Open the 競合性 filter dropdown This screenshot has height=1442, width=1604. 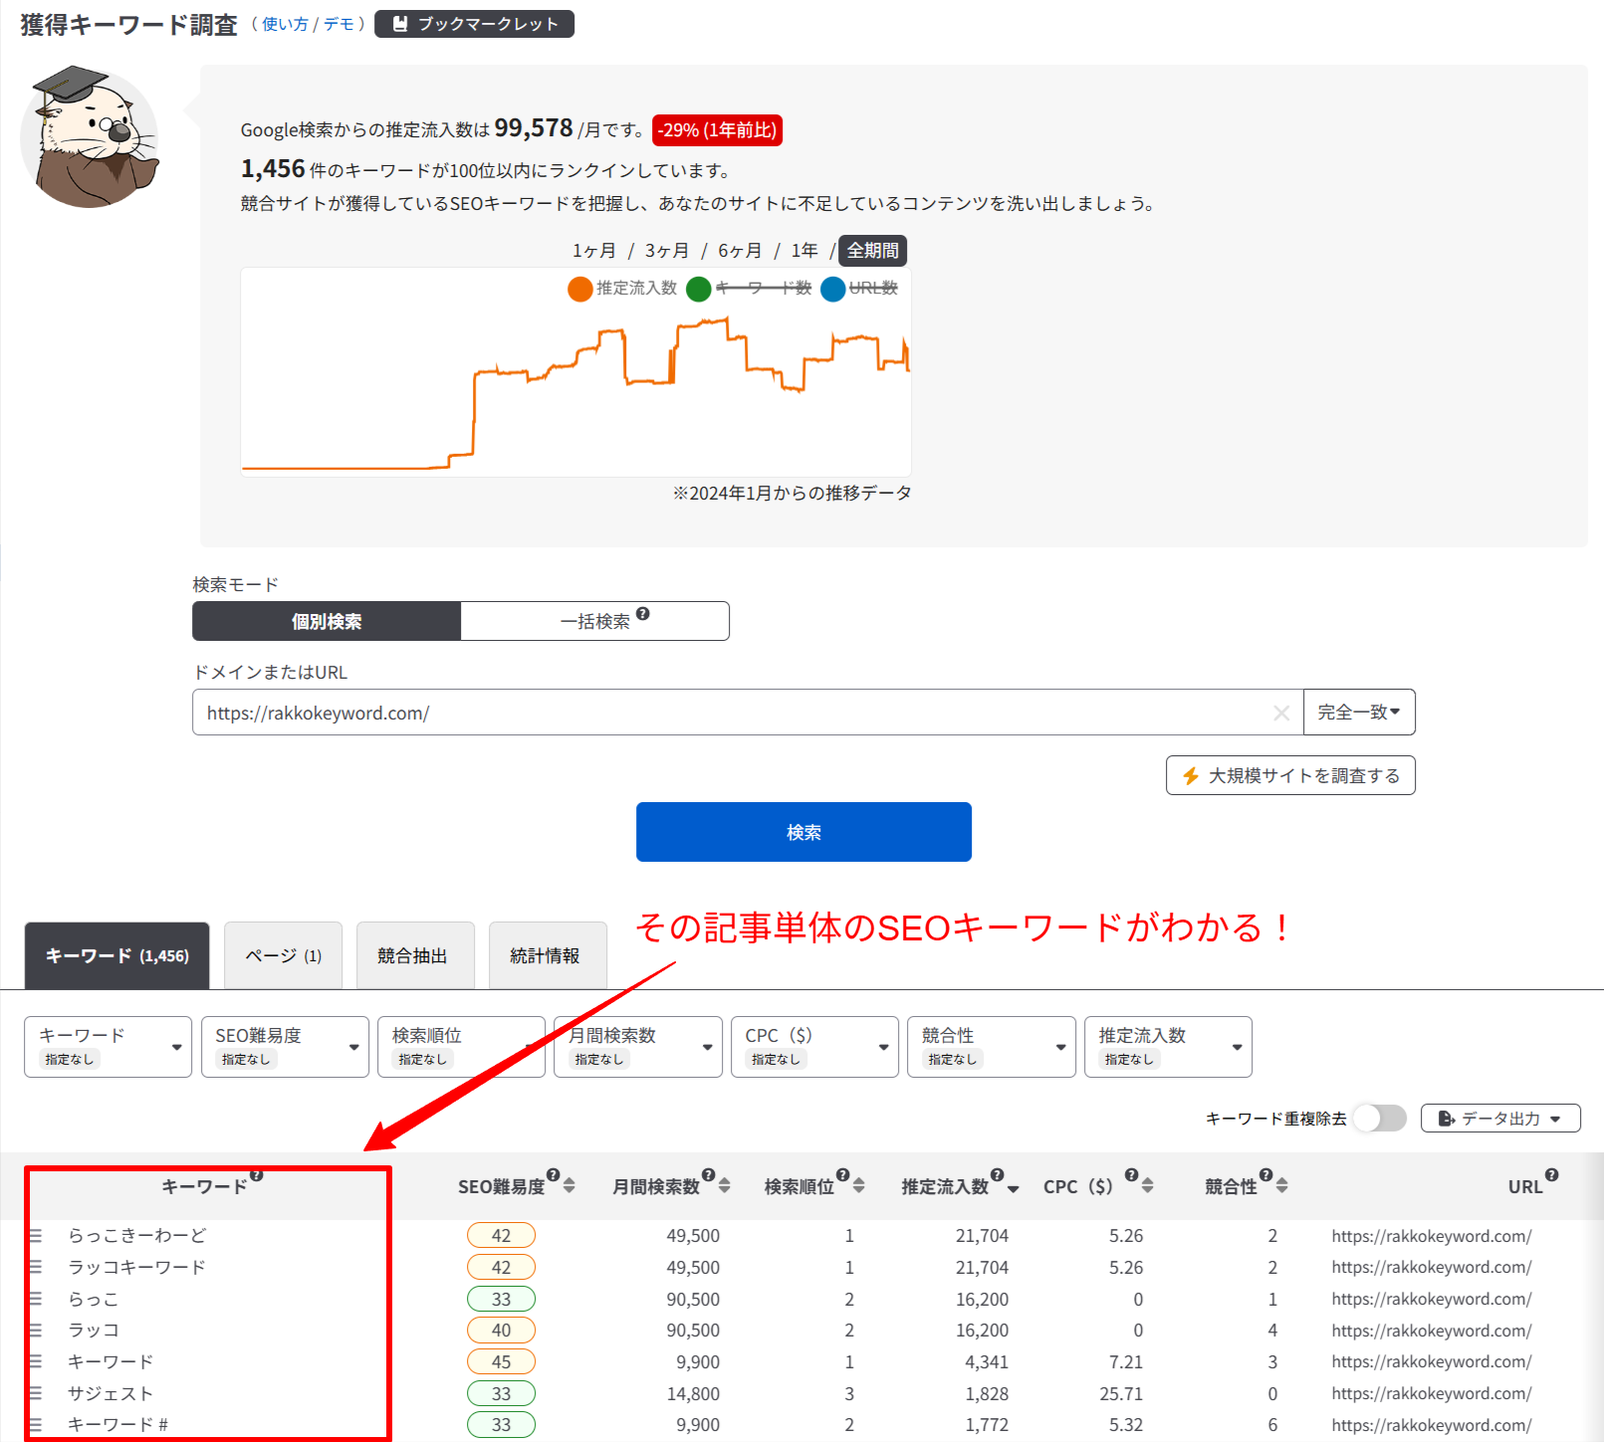tap(992, 1047)
